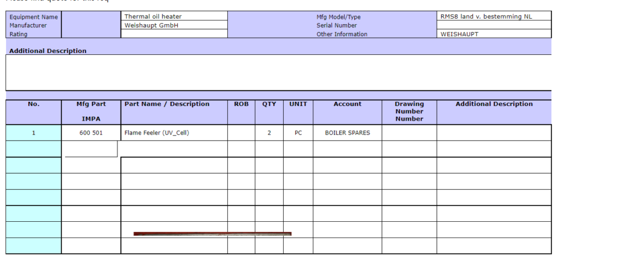Viewport: 617px width, 258px height.
Task: Click the empty Serial Number field
Action: [493, 25]
